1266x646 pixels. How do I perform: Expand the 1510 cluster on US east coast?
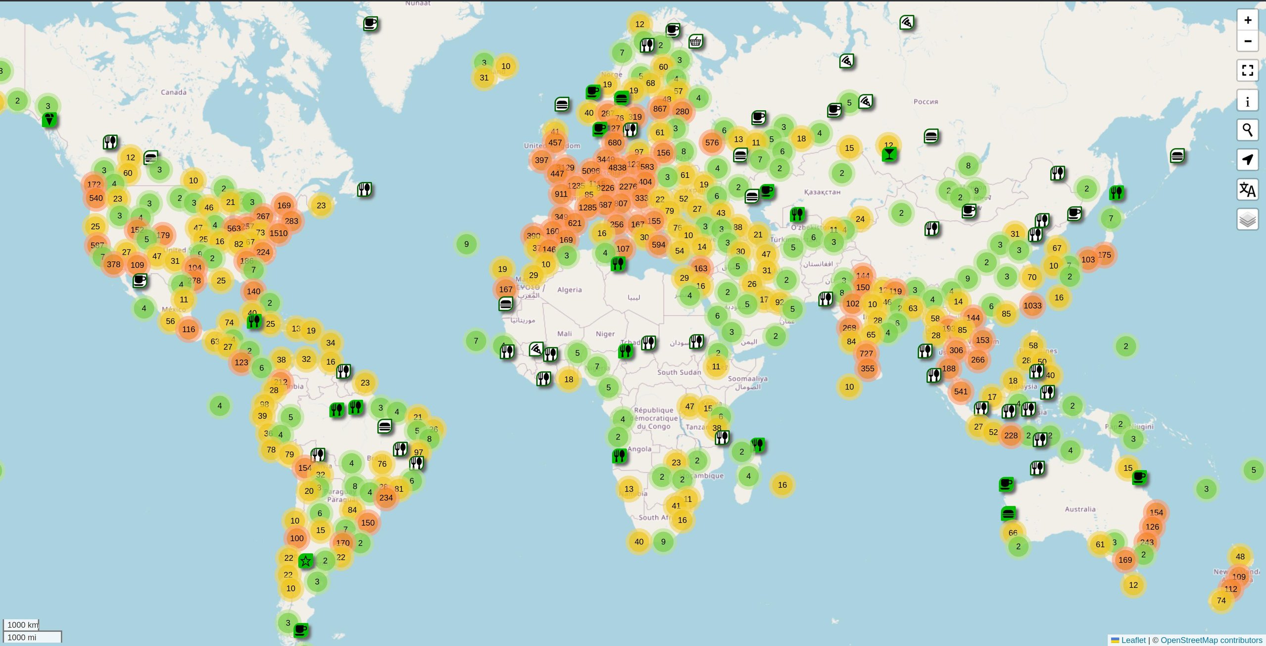[x=278, y=233]
